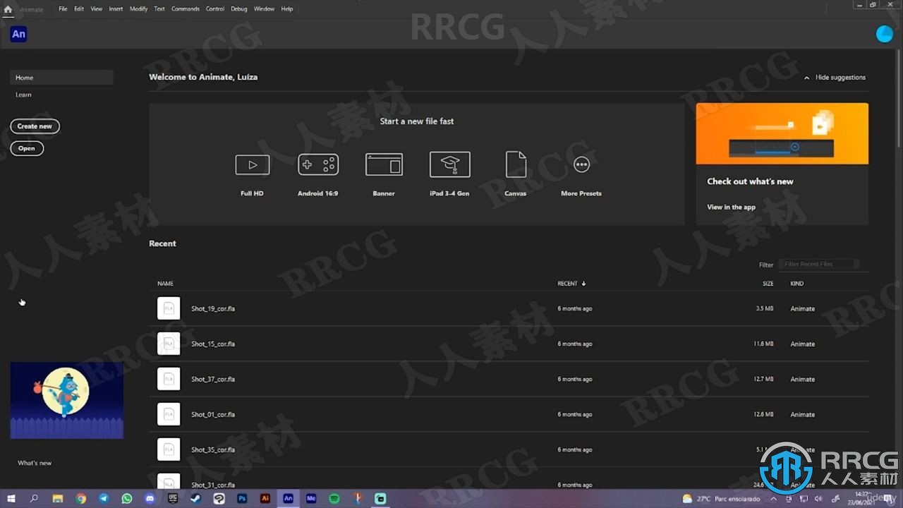The width and height of the screenshot is (903, 508).
Task: Click the moon cat animation thumbnail
Action: coord(67,400)
